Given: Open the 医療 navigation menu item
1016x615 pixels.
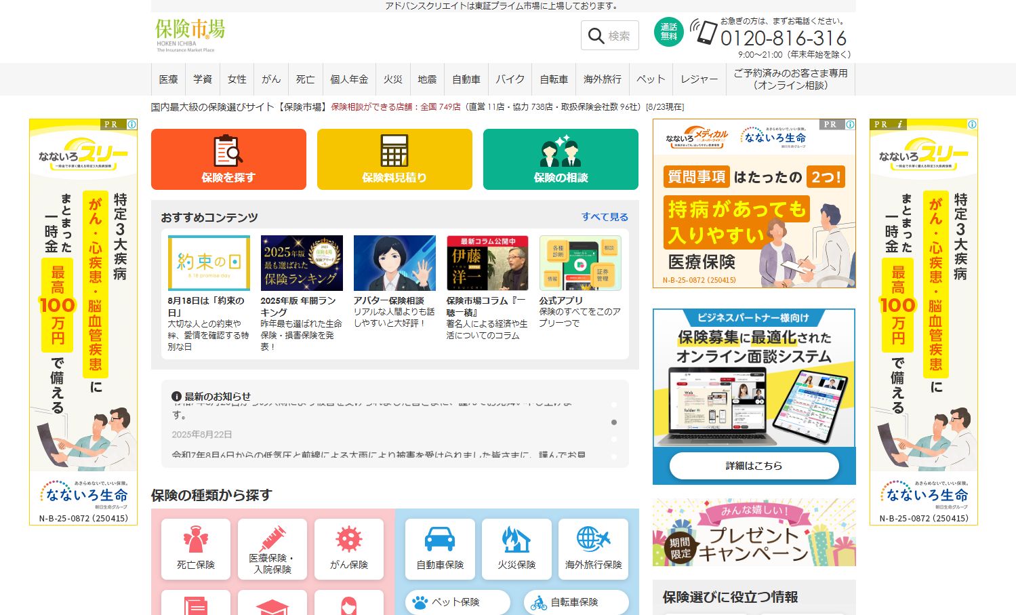Looking at the screenshot, I should 169,79.
